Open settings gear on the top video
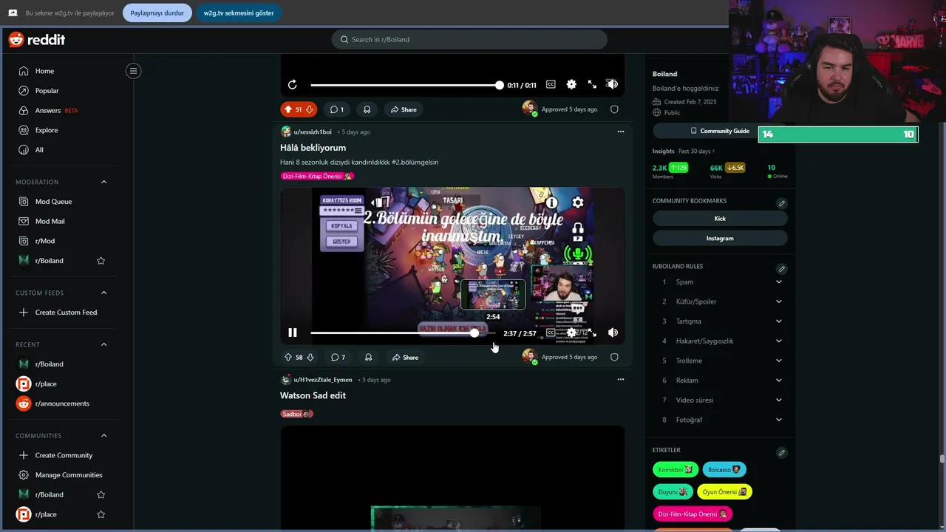This screenshot has width=946, height=532. pyautogui.click(x=571, y=84)
